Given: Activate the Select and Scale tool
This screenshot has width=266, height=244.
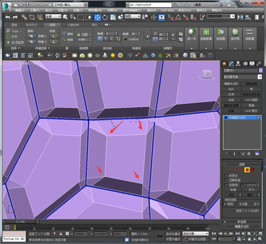Looking at the screenshot, I should tap(113, 18).
